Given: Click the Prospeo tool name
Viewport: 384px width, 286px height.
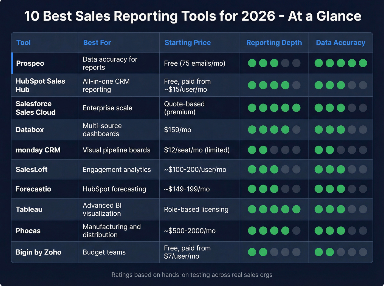Looking at the screenshot, I should coord(30,63).
